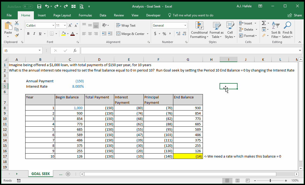
Task: Open the Cell Styles dropdown
Action: (x=230, y=30)
